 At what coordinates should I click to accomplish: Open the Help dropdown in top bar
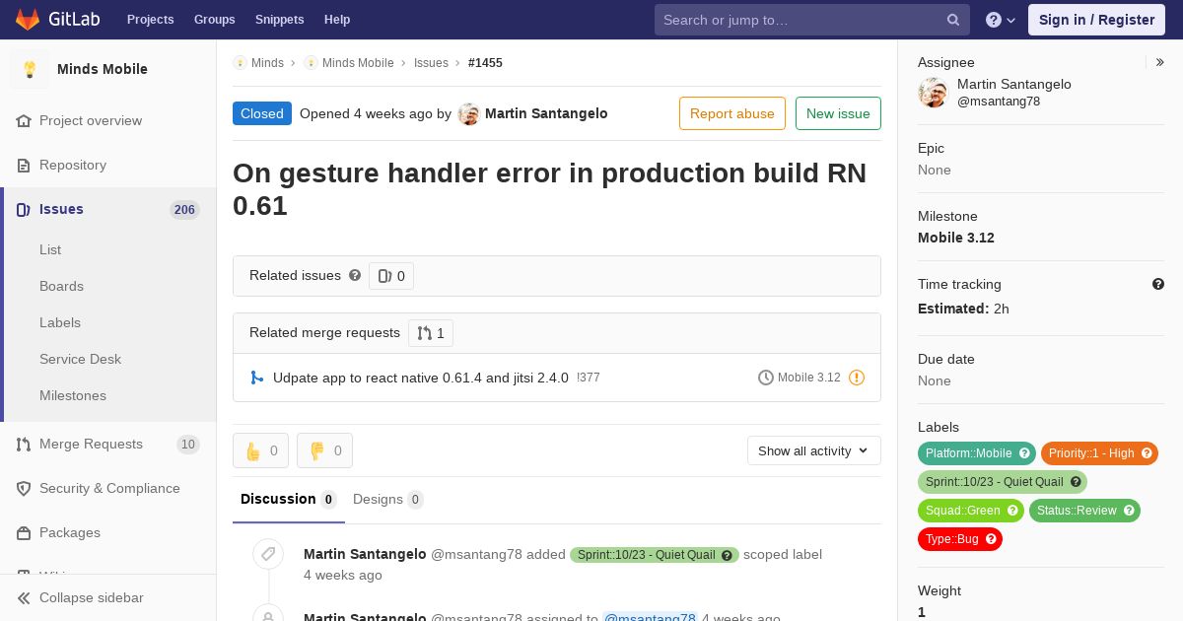click(1001, 20)
